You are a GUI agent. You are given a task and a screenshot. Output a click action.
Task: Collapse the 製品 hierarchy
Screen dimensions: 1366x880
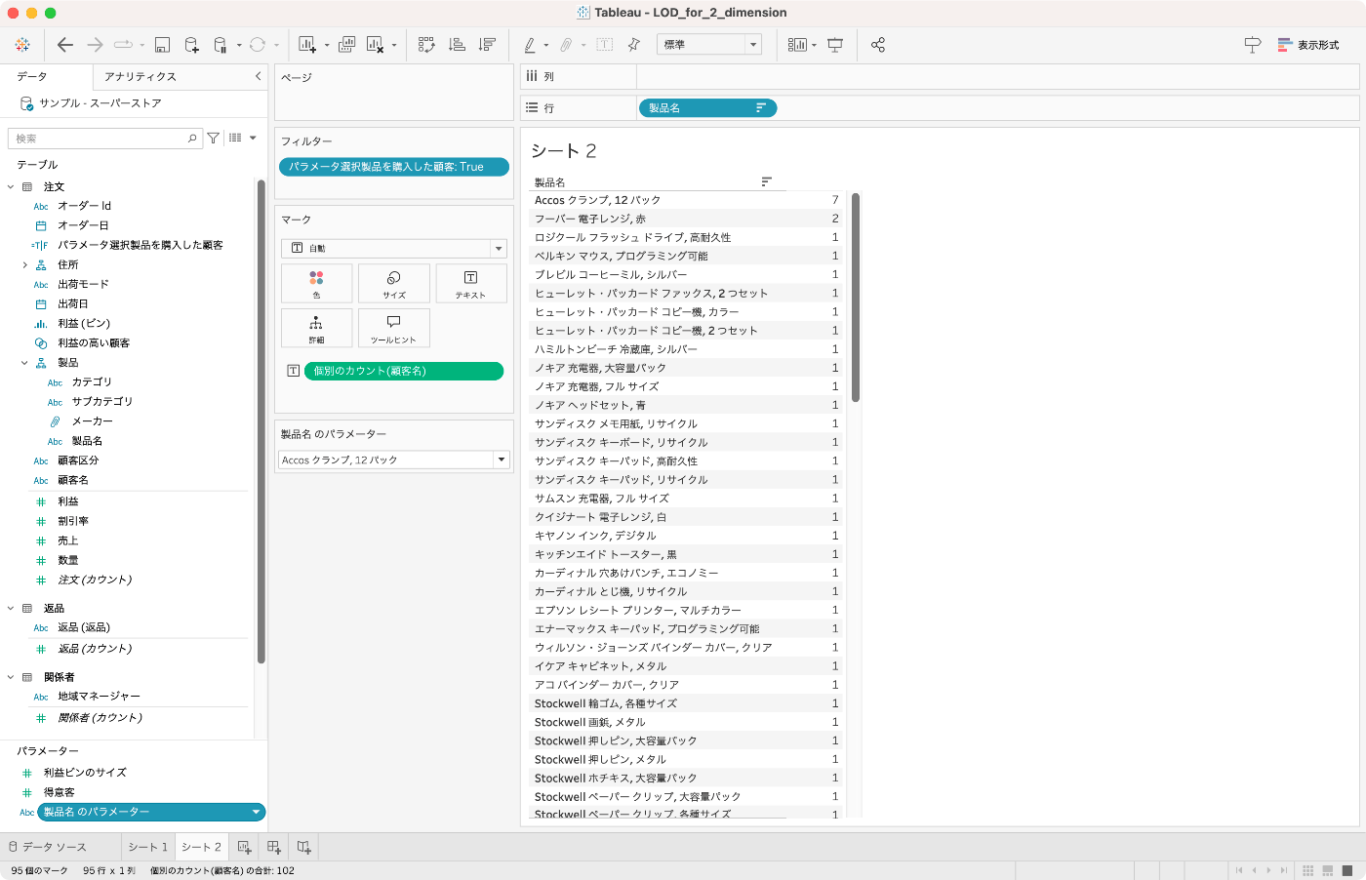pos(25,362)
